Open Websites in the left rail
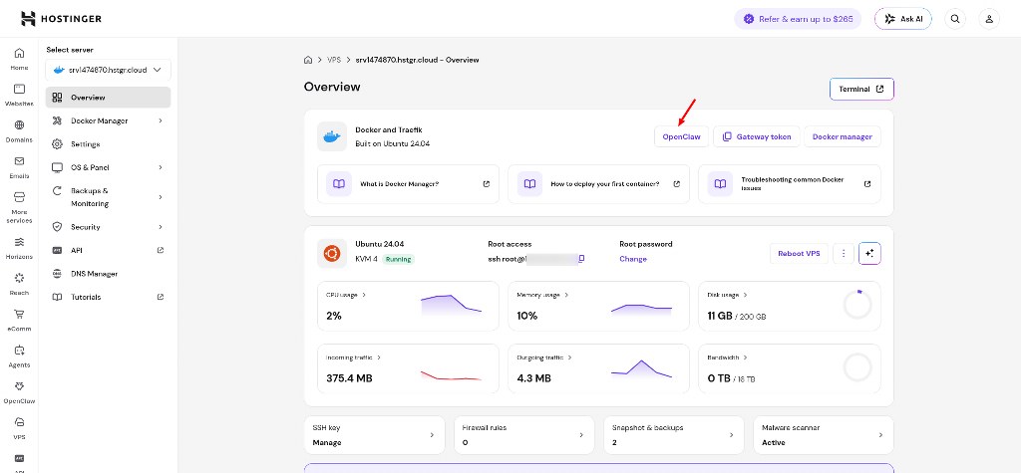 [x=20, y=95]
